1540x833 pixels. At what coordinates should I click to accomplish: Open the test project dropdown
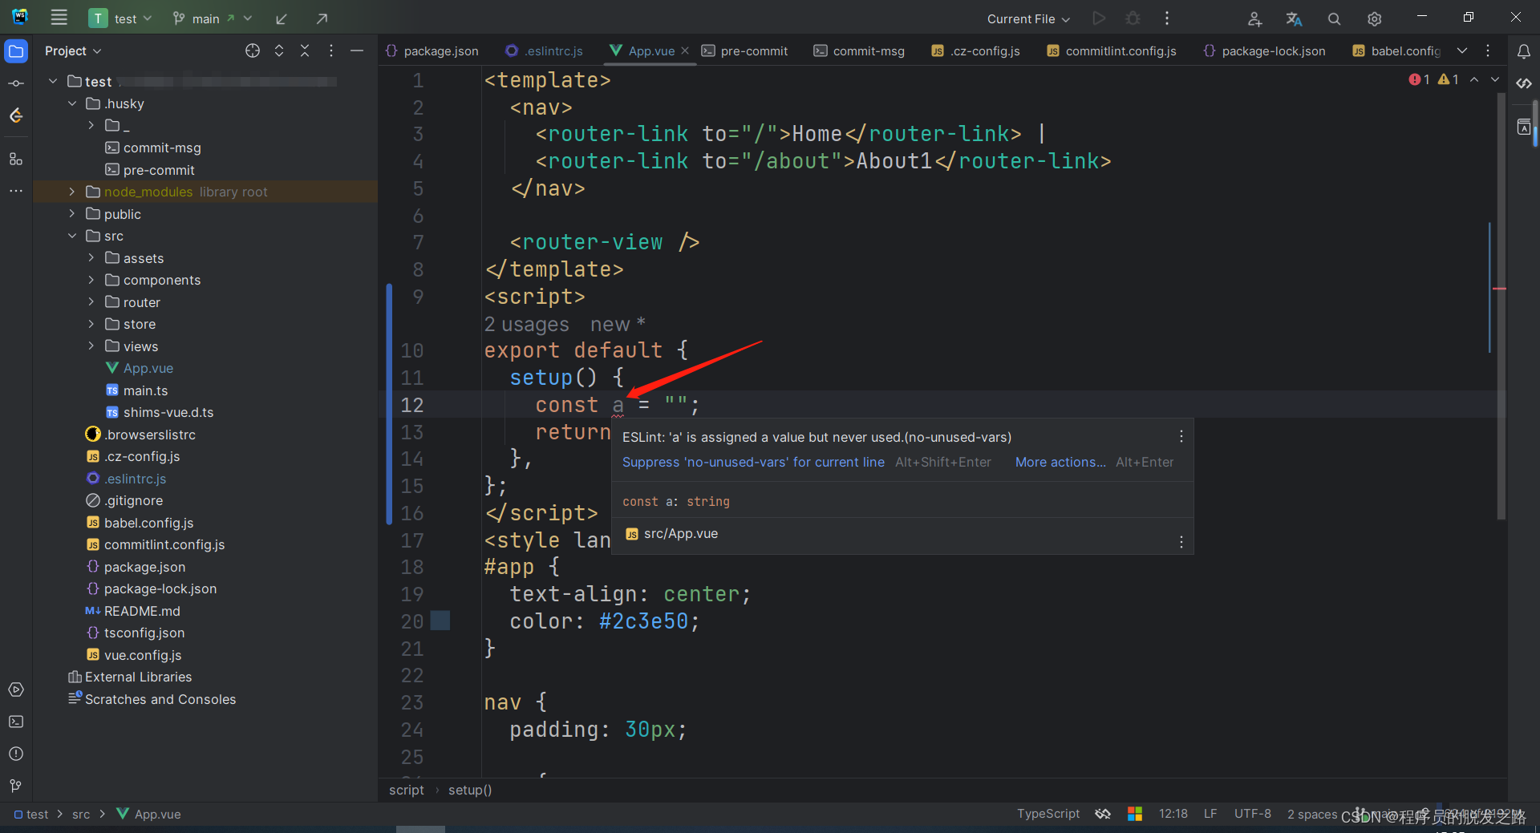pos(121,18)
